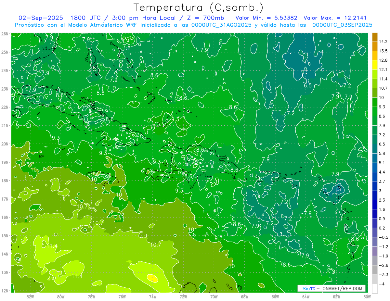Pick the colorbar segment between 6.5 and 7.2
The height and width of the screenshot is (301, 390).
(375, 139)
